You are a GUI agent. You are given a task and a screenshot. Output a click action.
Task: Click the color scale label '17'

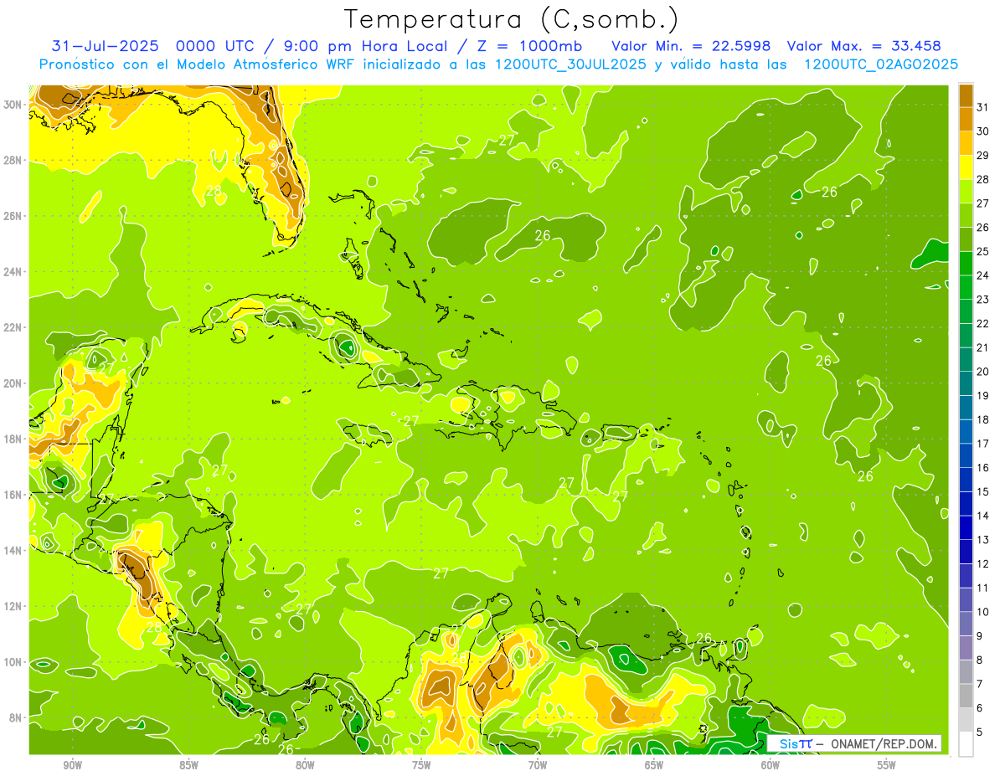click(983, 444)
